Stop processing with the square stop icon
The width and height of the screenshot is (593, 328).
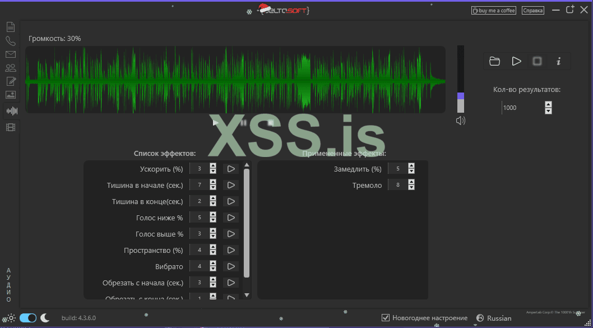tap(538, 61)
